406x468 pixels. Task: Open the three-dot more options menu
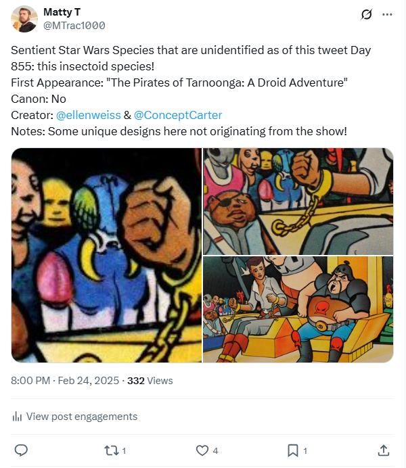(x=387, y=14)
